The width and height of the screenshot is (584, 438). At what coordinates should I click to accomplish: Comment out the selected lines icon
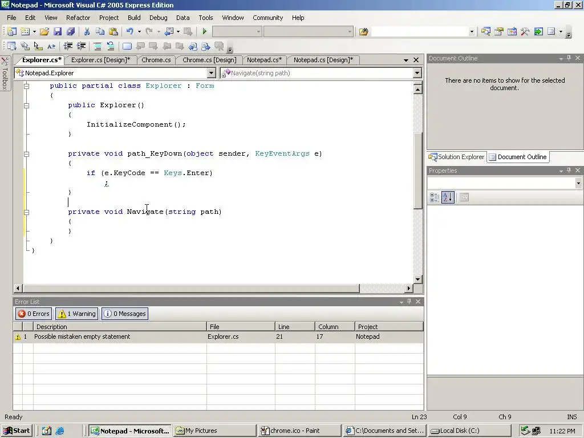tap(98, 46)
